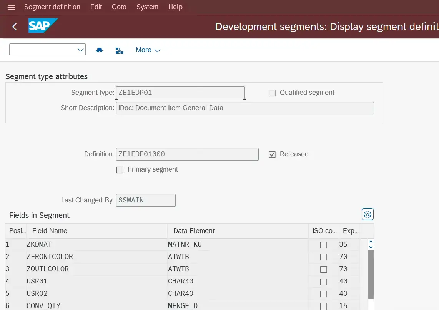Open the hamburger main menu icon
The width and height of the screenshot is (439, 310).
tap(12, 7)
